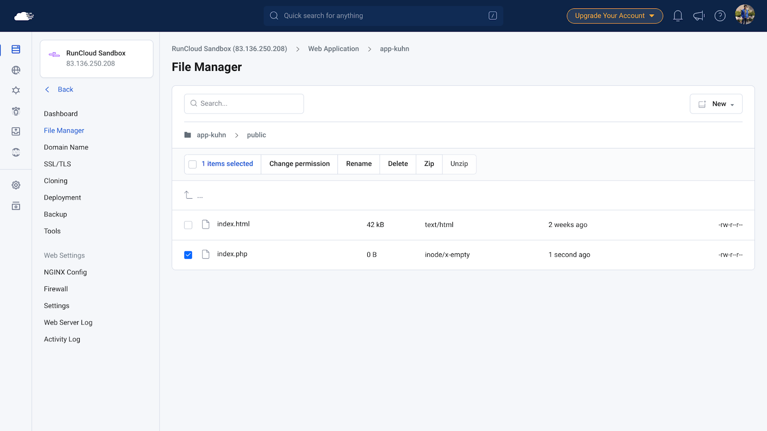Click the globe web applications icon
This screenshot has height=431, width=767.
pos(16,70)
